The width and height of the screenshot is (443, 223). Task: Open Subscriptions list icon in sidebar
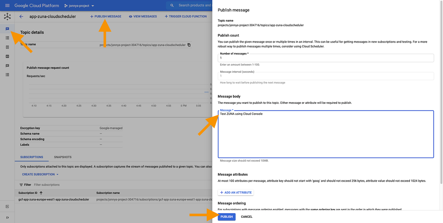coord(7,38)
